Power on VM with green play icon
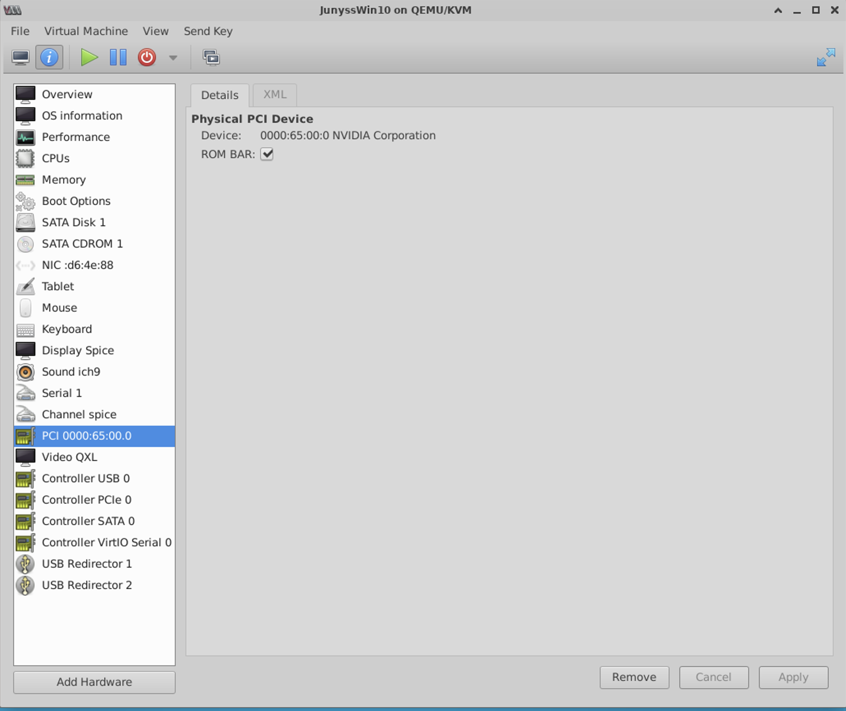846x711 pixels. [x=89, y=57]
